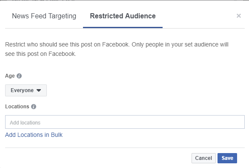Click the Age label text

pos(10,76)
